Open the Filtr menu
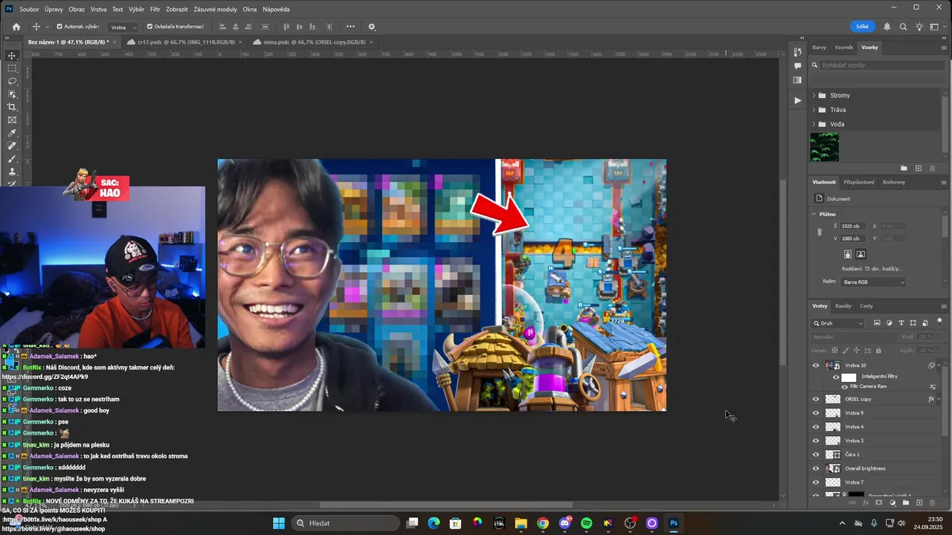952x535 pixels. pos(155,9)
